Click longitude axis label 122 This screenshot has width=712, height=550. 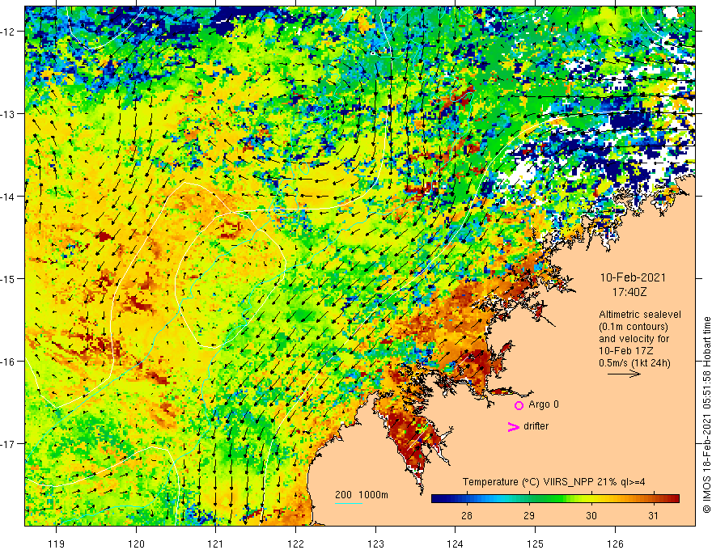tap(295, 544)
